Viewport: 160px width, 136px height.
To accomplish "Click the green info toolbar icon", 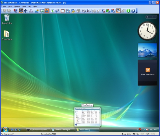I will 128,11.
